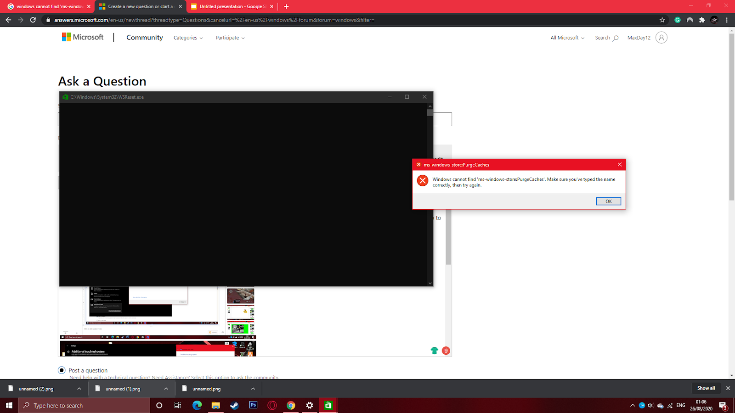735x413 pixels.
Task: Open a new tab with the plus button
Action: click(x=286, y=6)
